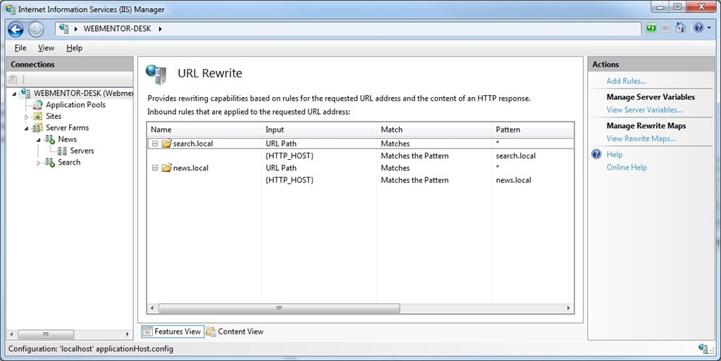Click the Add Rules... action link
The image size is (721, 361).
(626, 81)
